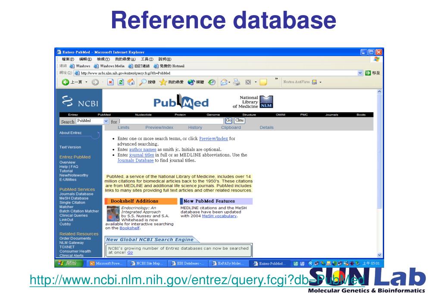This screenshot has width=441, height=294.
Task: Click the Forward arrow button
Action: coord(95,82)
